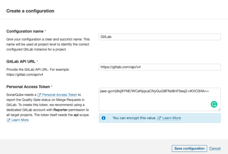Click 'You can encrypt this value.' text

[x=134, y=118]
